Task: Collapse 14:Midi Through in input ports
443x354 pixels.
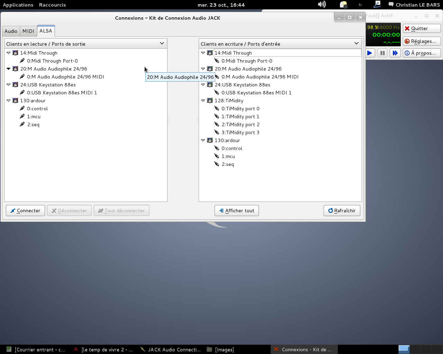Action: click(203, 53)
